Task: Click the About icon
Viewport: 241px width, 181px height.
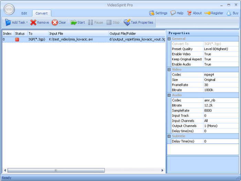Action: (x=189, y=13)
